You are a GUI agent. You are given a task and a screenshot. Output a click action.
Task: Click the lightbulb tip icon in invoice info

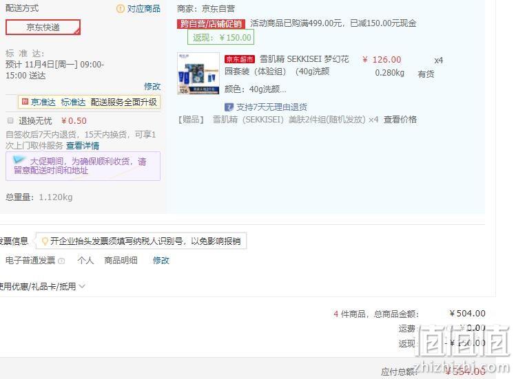45,241
